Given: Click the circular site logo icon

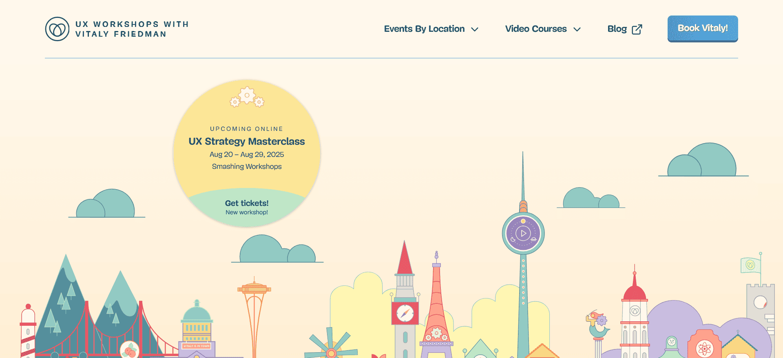Looking at the screenshot, I should (x=57, y=29).
